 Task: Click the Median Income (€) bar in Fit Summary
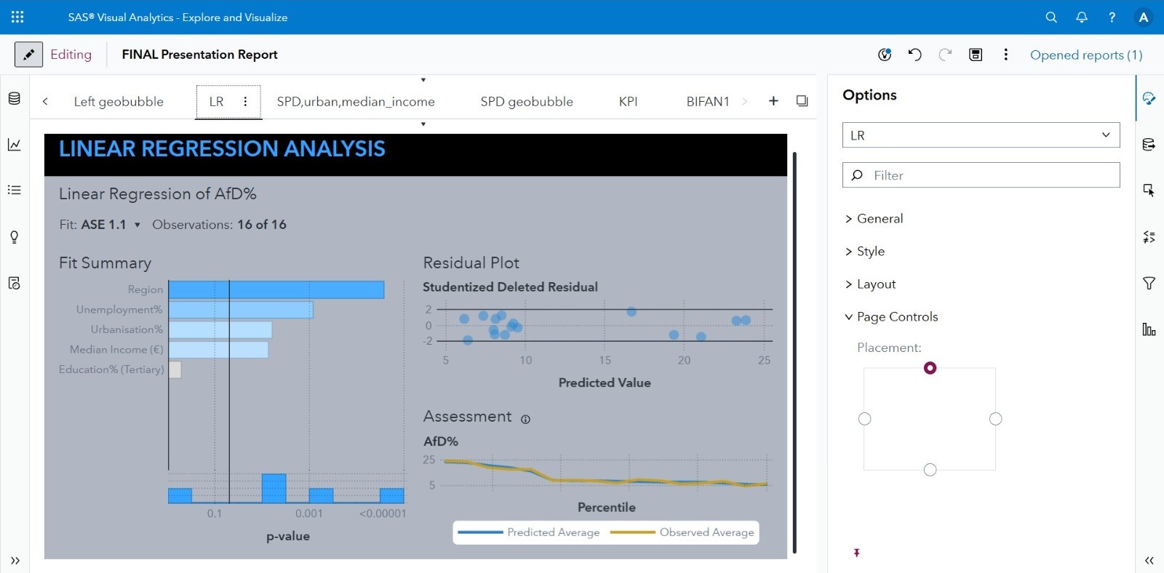point(218,350)
